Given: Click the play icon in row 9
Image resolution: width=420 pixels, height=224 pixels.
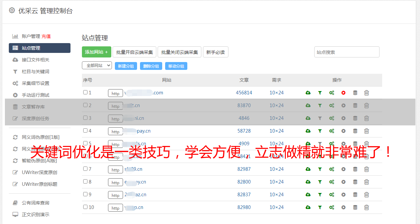Looking at the screenshot, I should tap(343, 195).
